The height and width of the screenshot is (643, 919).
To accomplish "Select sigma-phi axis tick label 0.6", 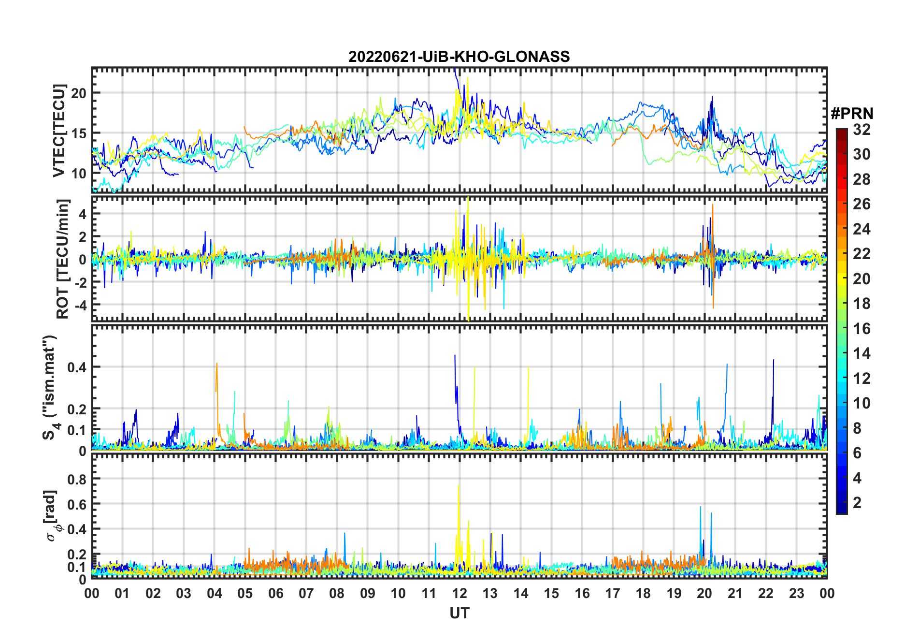I will pyautogui.click(x=77, y=504).
